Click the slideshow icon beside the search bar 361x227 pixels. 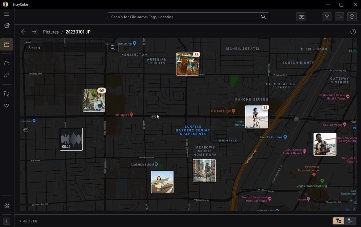click(x=301, y=17)
